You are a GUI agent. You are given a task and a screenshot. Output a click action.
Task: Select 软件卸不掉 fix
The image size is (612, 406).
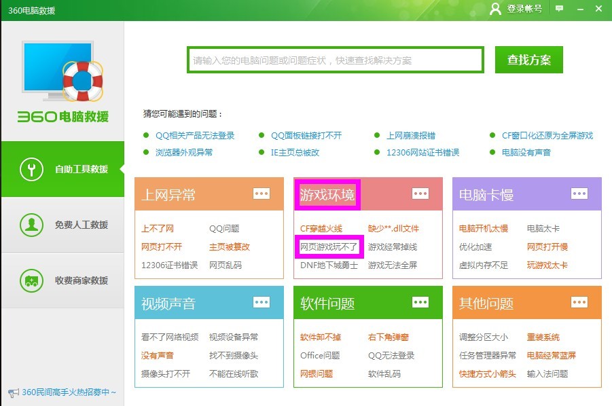(321, 337)
